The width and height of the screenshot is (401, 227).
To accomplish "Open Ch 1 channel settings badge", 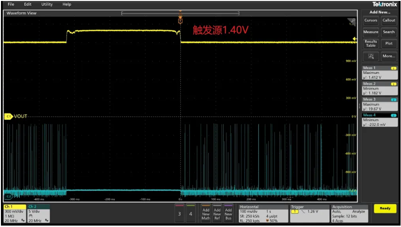I will point(14,213).
